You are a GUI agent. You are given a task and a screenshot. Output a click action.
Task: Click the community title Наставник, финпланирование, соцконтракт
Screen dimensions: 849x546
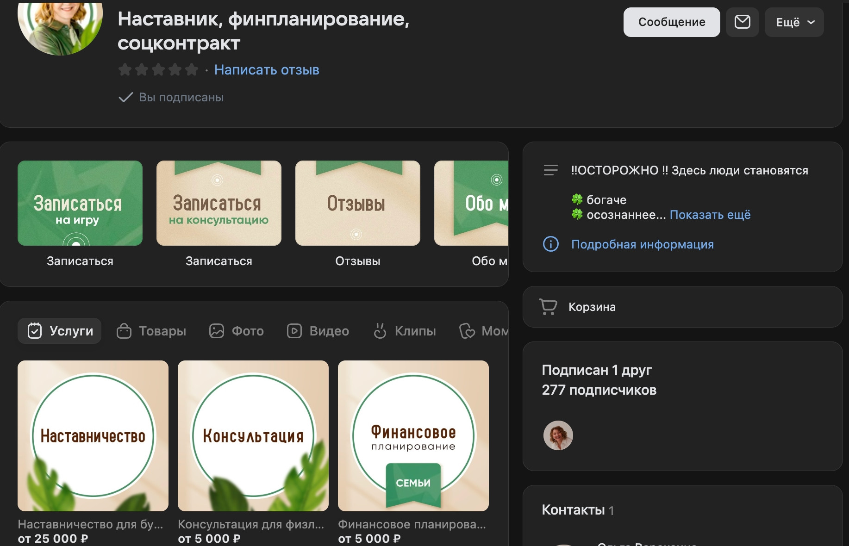[x=263, y=31]
